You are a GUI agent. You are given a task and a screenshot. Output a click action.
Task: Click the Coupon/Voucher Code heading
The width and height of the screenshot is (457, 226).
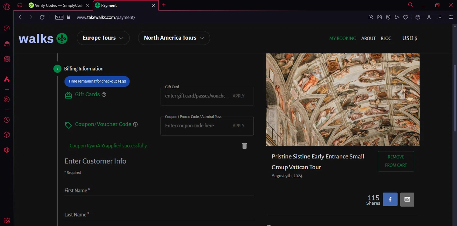click(x=103, y=124)
